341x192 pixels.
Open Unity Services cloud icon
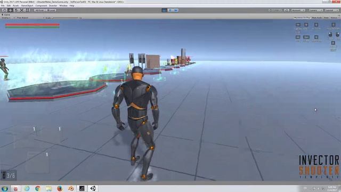tap(287, 10)
